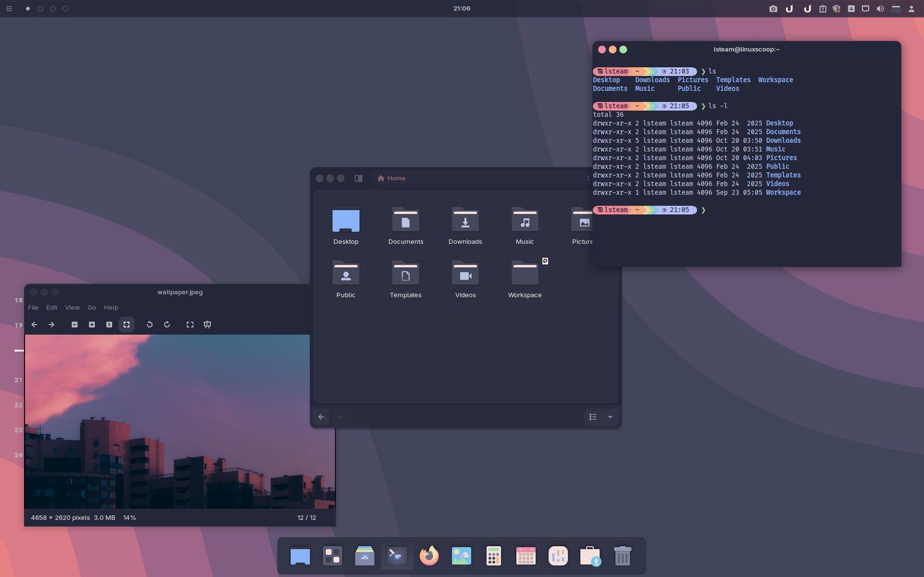This screenshot has width=924, height=577.
Task: Open the calendar app in the dock
Action: pyautogui.click(x=525, y=556)
